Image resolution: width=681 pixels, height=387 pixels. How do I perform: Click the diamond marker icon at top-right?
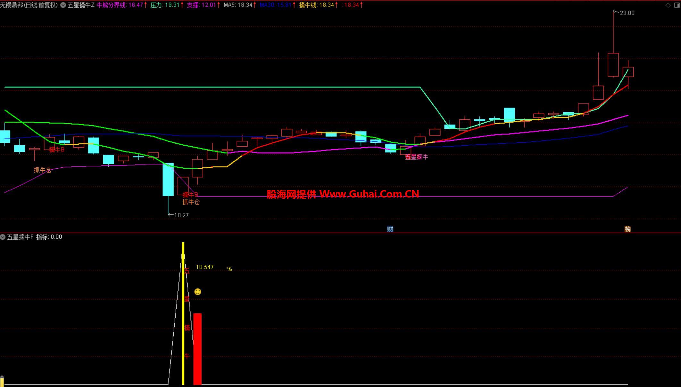point(668,5)
